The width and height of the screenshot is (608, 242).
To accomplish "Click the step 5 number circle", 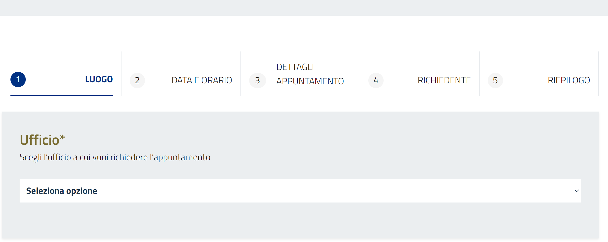I will tap(495, 80).
